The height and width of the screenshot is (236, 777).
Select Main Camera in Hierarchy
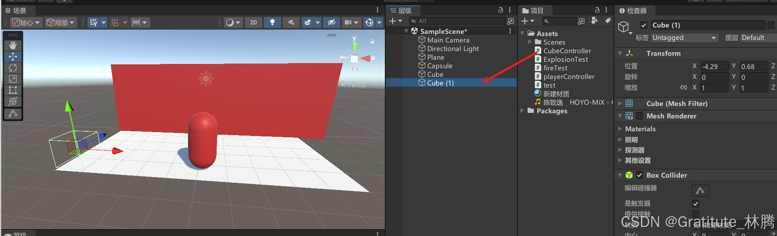point(448,40)
